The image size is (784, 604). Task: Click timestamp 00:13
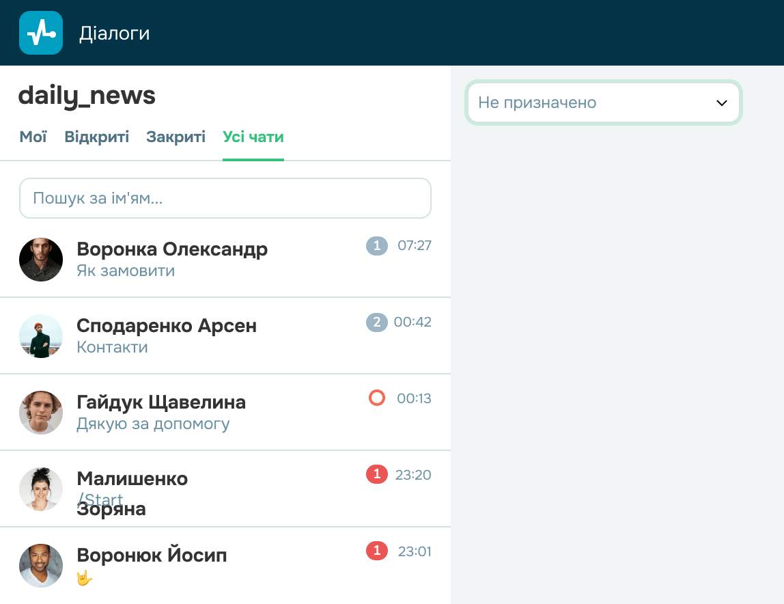(414, 398)
